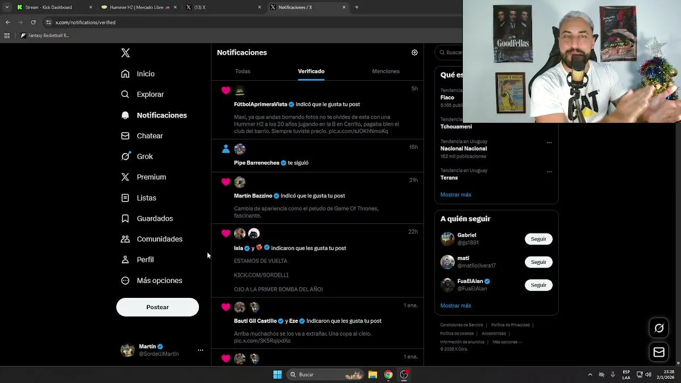Viewport: 681px width, 383px height.
Task: Open Nacional Nacional trending topic
Action: click(x=463, y=148)
